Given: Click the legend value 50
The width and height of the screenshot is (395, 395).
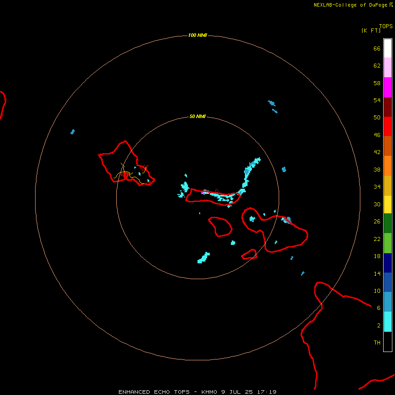Looking at the screenshot, I should (377, 118).
